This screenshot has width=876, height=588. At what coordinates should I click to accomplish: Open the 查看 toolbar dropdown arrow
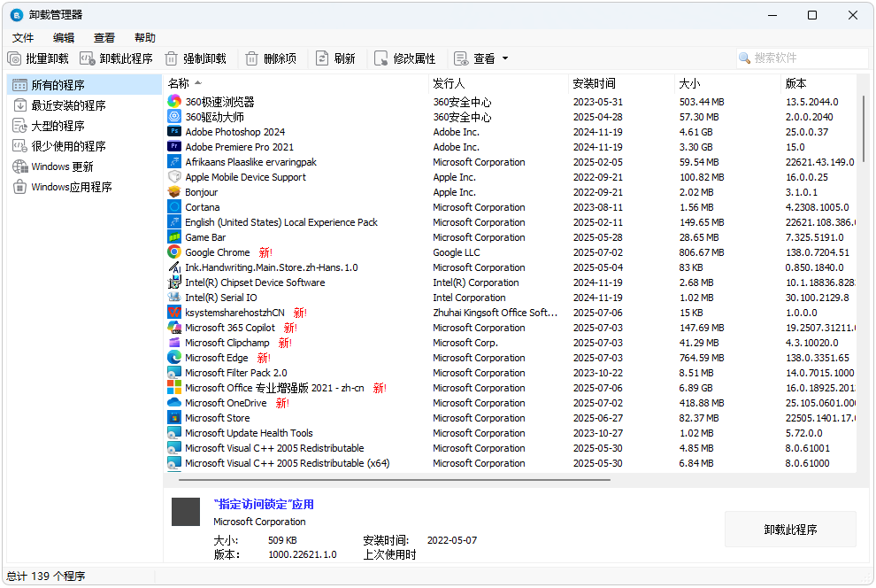[507, 58]
